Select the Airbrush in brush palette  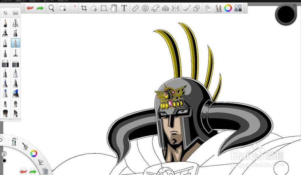15,23
